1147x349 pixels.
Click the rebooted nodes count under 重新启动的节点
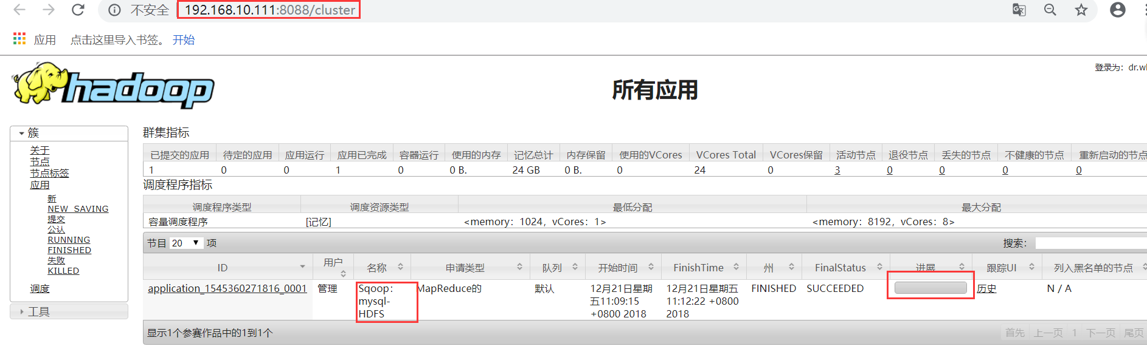coord(1079,170)
